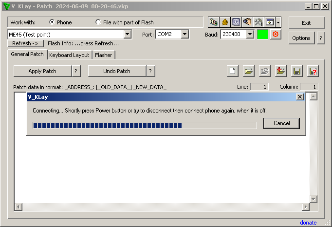
Task: Click the red gear icon beside the green box
Action: coord(276,35)
